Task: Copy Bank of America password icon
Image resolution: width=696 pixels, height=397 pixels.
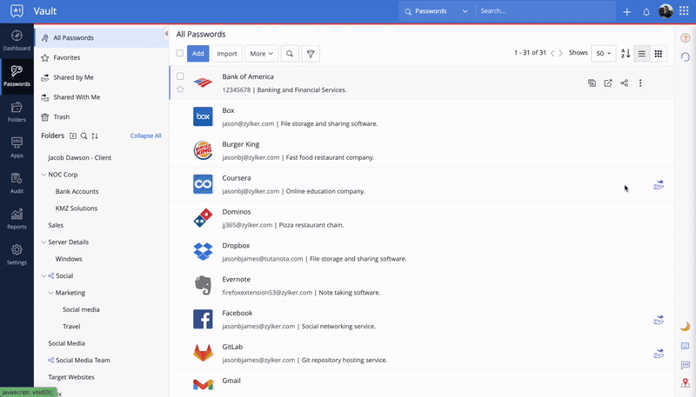Action: coord(592,83)
